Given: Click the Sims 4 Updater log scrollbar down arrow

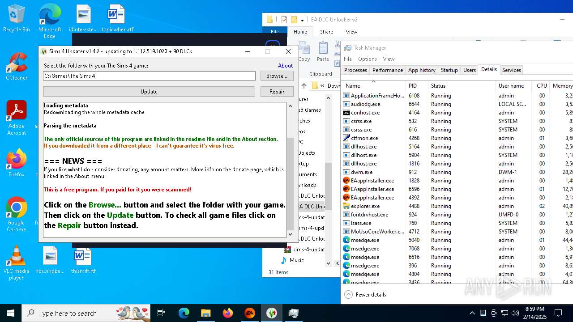Looking at the screenshot, I should coord(290,234).
